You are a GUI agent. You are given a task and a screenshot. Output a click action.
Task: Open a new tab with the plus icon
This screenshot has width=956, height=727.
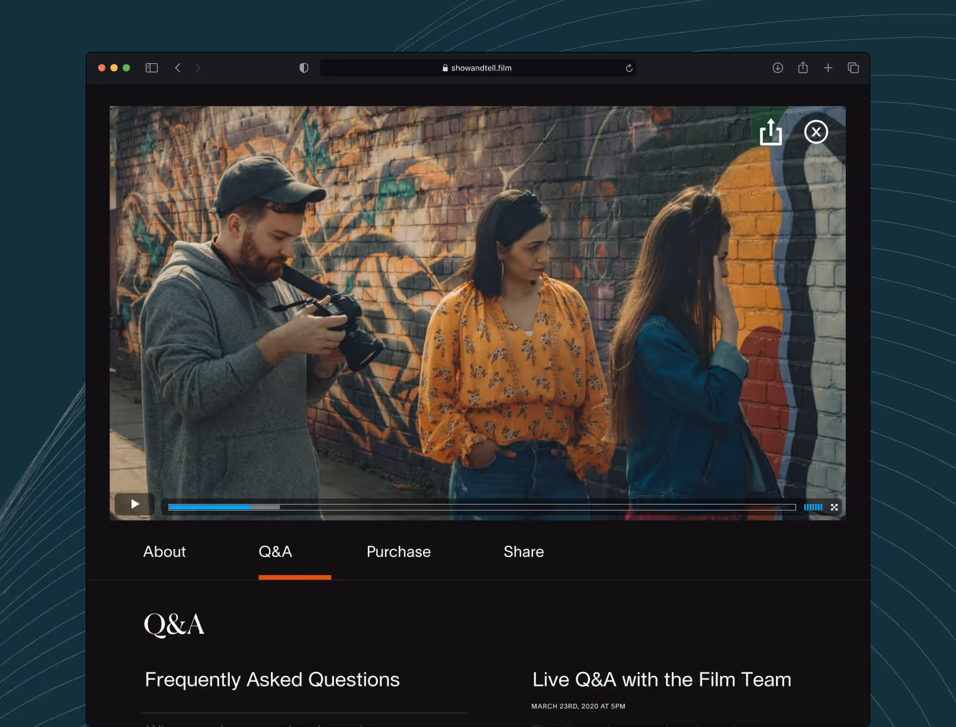coord(828,67)
